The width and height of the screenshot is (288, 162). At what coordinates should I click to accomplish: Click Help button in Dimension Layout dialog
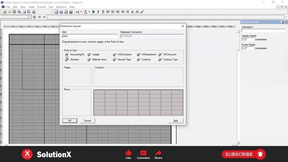175,121
